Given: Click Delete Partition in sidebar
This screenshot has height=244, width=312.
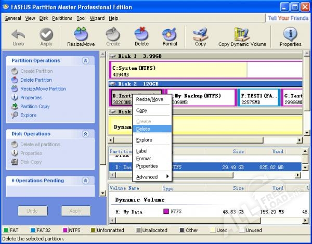Looking at the screenshot, I should pos(36,80).
